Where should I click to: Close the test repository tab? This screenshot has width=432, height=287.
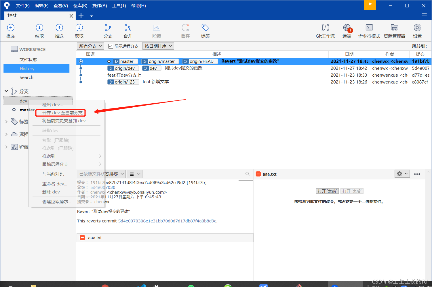(71, 16)
